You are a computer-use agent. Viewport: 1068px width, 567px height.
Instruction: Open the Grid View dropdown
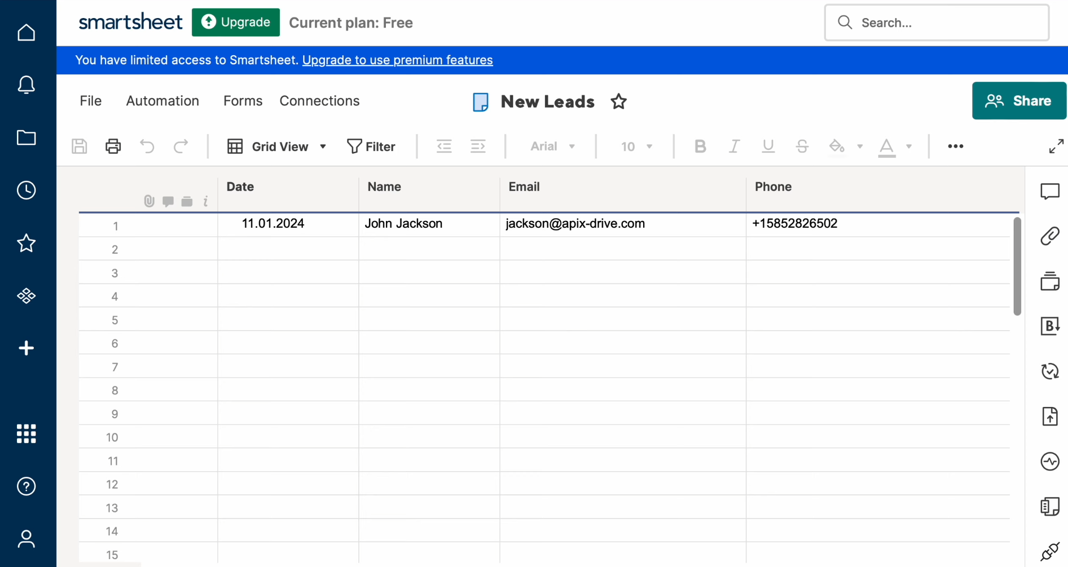click(276, 147)
